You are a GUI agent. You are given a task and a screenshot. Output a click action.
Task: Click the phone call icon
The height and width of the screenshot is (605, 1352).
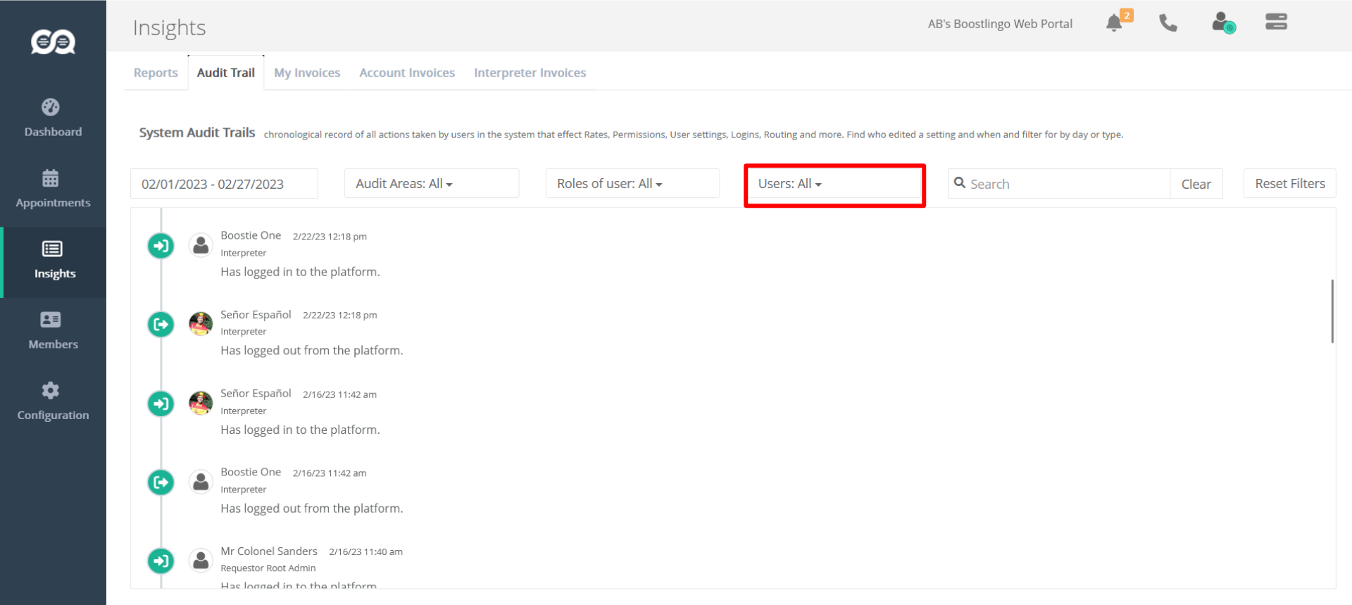[x=1168, y=23]
